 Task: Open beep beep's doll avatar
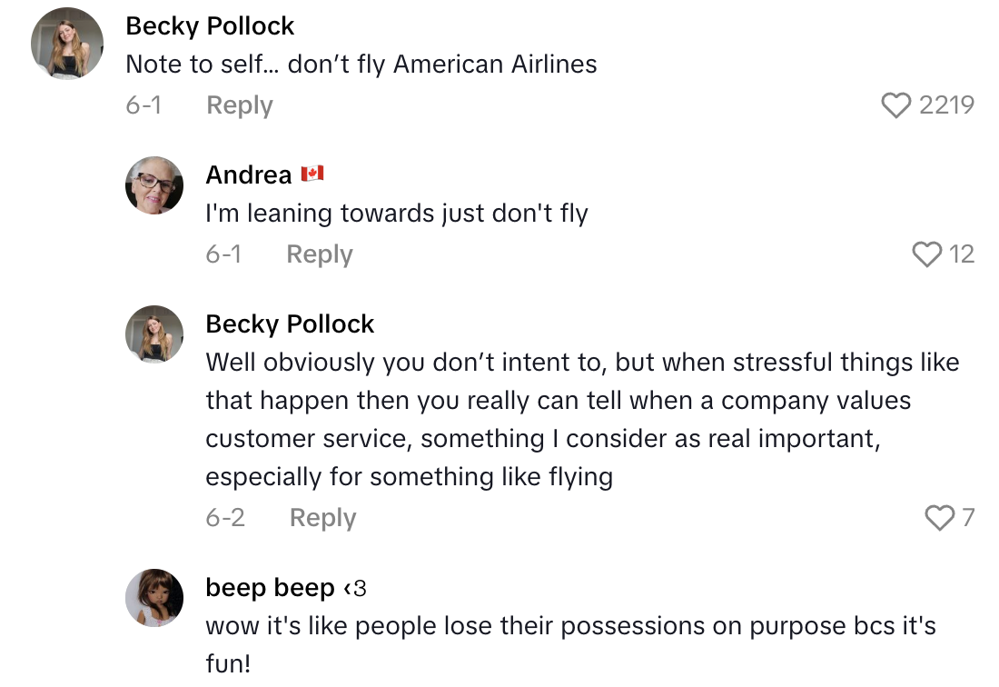(153, 598)
